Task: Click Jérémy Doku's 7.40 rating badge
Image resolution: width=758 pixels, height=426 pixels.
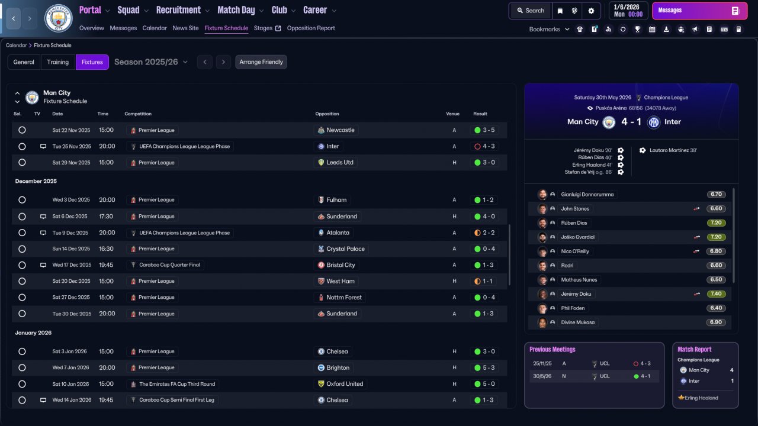Action: tap(716, 294)
